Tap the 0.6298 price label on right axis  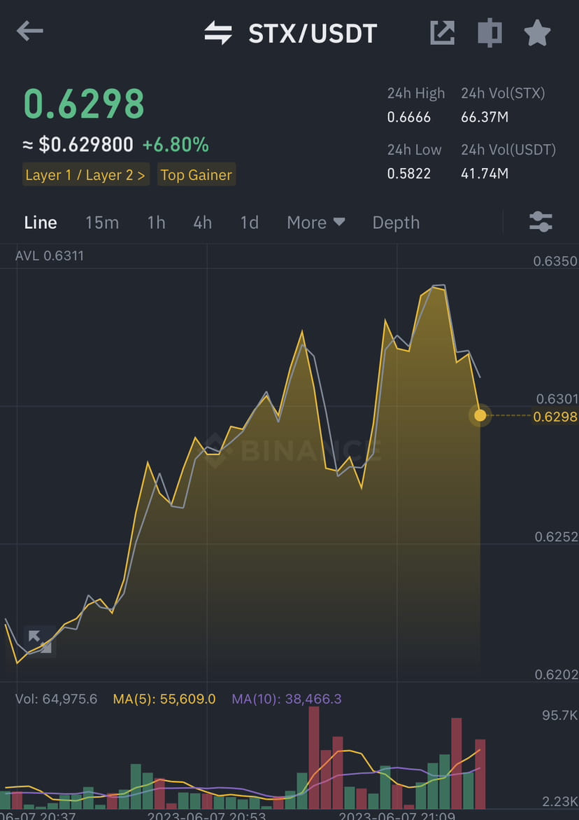pos(553,415)
